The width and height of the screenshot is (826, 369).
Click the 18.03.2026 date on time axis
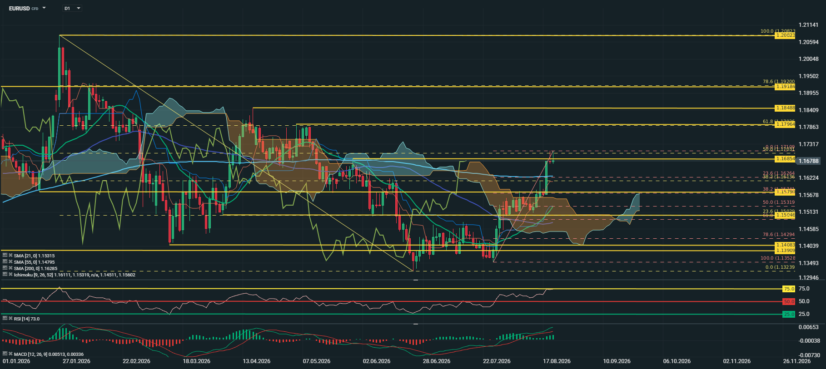coord(196,361)
